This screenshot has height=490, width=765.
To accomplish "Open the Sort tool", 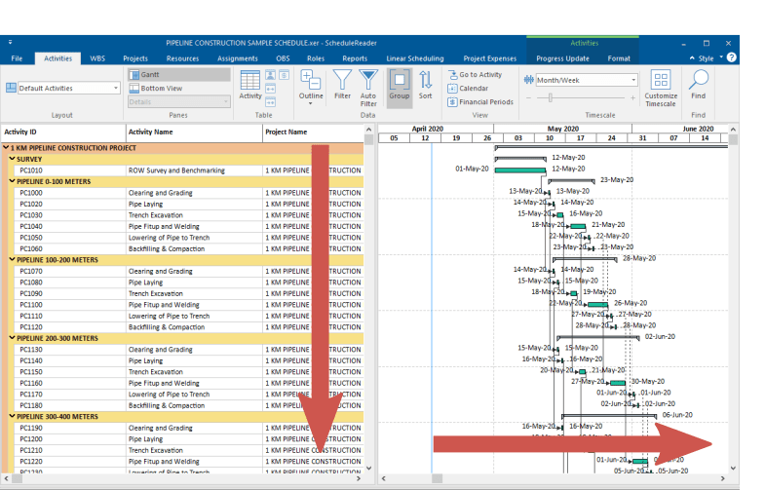I will point(426,85).
